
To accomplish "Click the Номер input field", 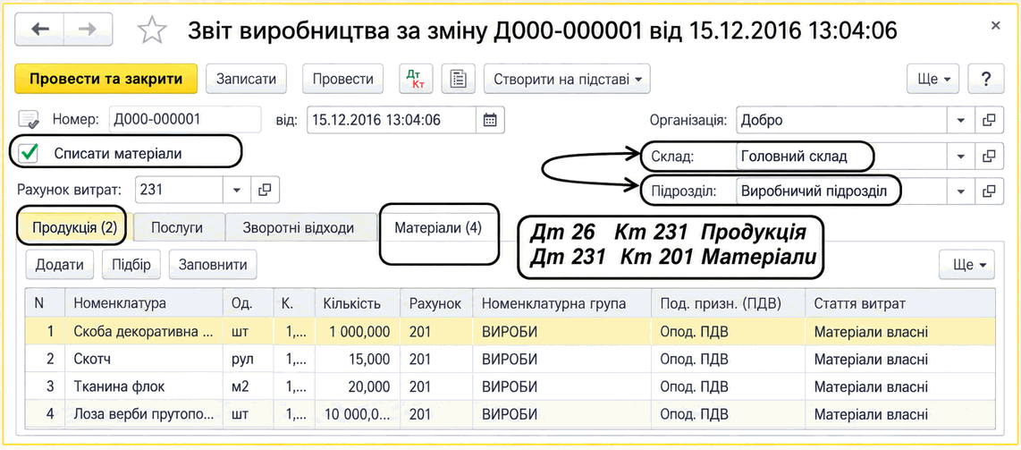I will pos(185,120).
